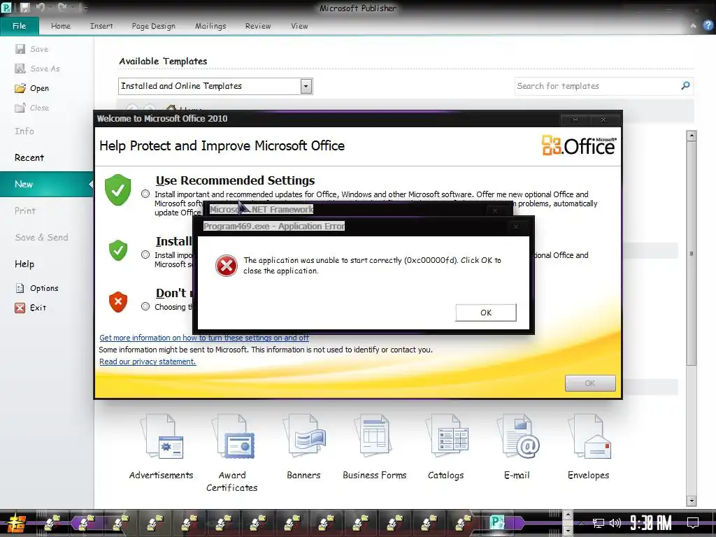Select Print in the backstage menu
This screenshot has height=537, width=716.
click(x=25, y=210)
